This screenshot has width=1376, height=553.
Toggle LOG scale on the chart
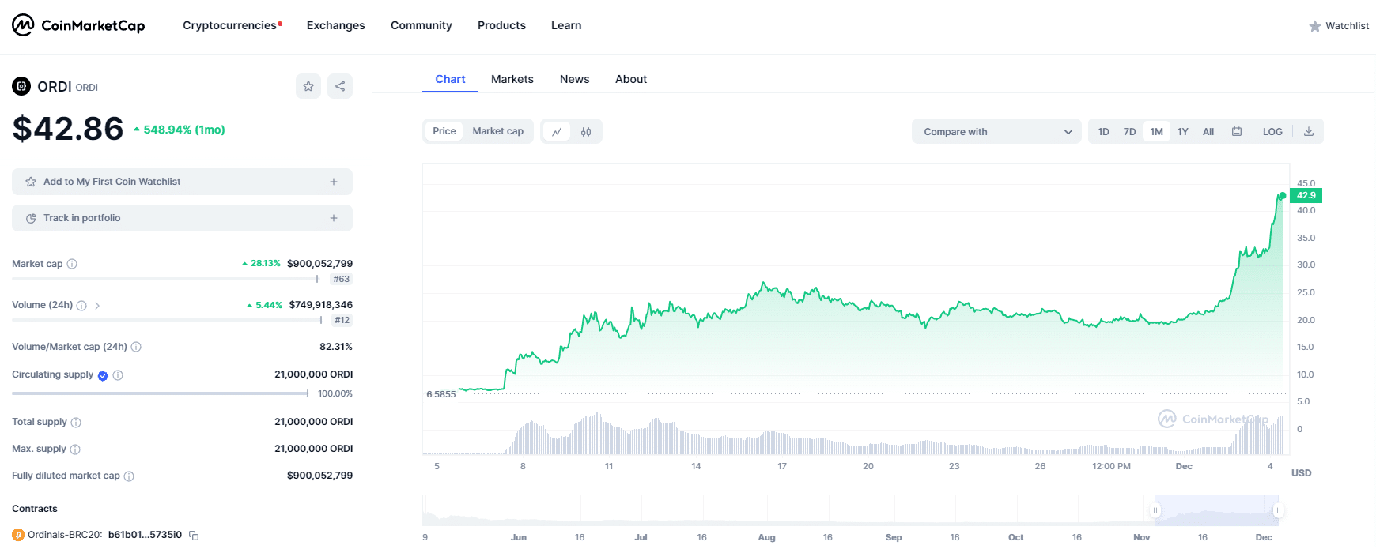[x=1272, y=132]
